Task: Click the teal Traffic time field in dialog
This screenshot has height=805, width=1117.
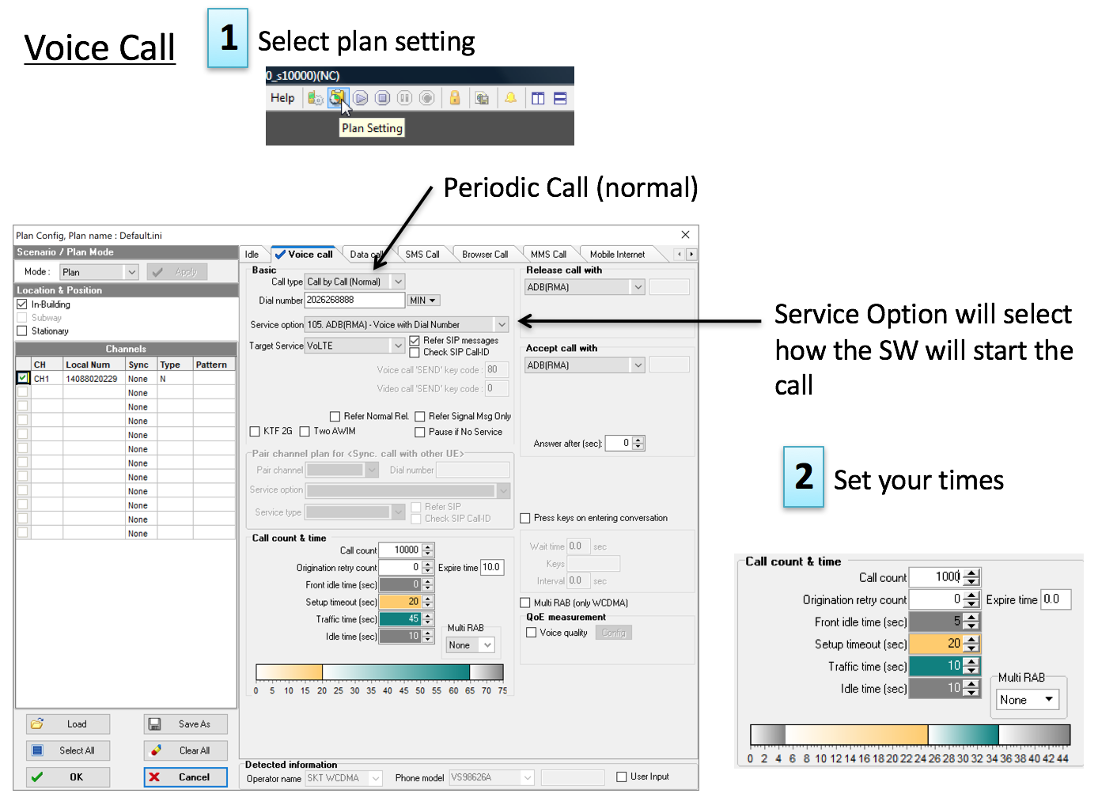Action: tap(400, 619)
